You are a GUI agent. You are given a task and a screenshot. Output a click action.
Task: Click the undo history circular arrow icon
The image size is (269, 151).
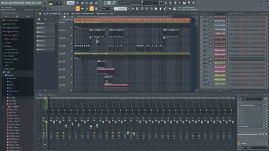click(x=166, y=3)
